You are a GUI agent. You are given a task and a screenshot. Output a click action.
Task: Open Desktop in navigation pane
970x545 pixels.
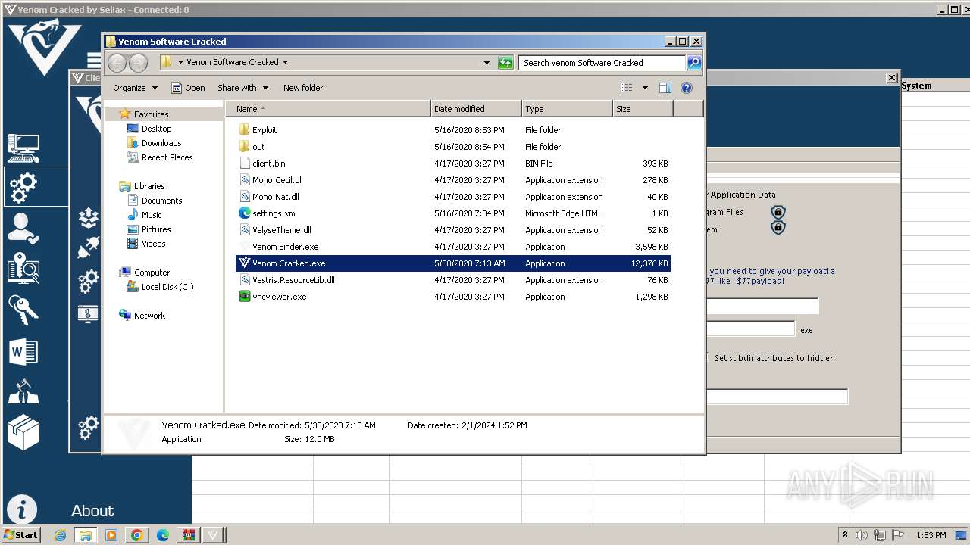click(156, 129)
